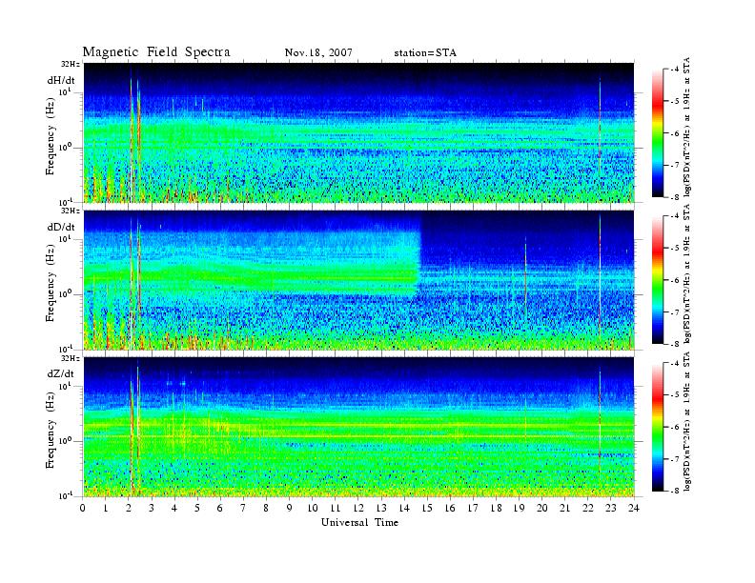Click the dH/dt spectrogram color bar
Viewport: 755px width, 583px height.
point(657,133)
